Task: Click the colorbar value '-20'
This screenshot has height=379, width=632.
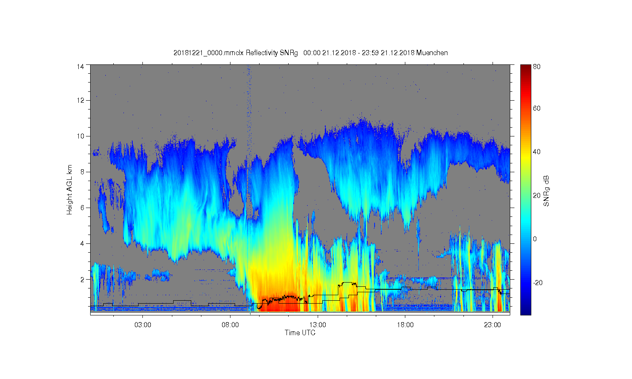Action: pos(538,283)
